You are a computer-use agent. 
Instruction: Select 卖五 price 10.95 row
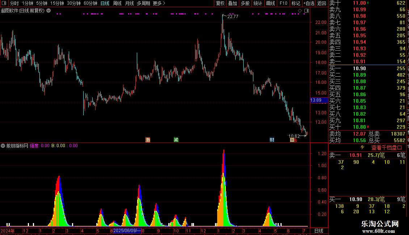(x=367, y=35)
